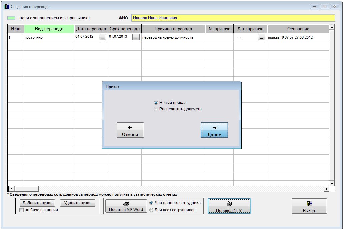Open date picker for Срок перевода cell
Image resolution: width=343 pixels, height=230 pixels.
tap(136, 37)
